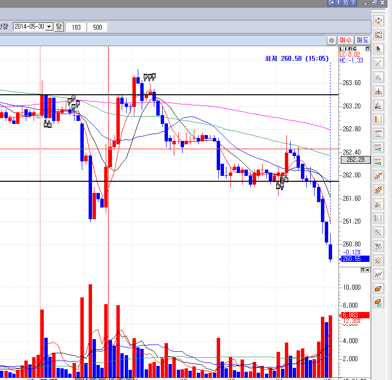Toggle the G option in chart corner
The height and width of the screenshot is (380, 392).
coord(354,49)
